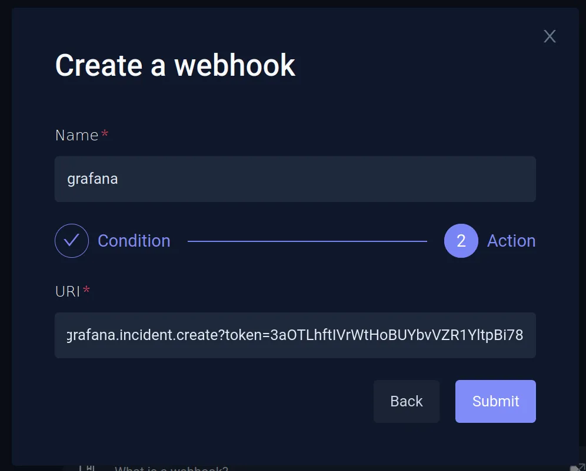Click the numbered Action step circle icon
This screenshot has height=471, width=586.
pos(461,241)
